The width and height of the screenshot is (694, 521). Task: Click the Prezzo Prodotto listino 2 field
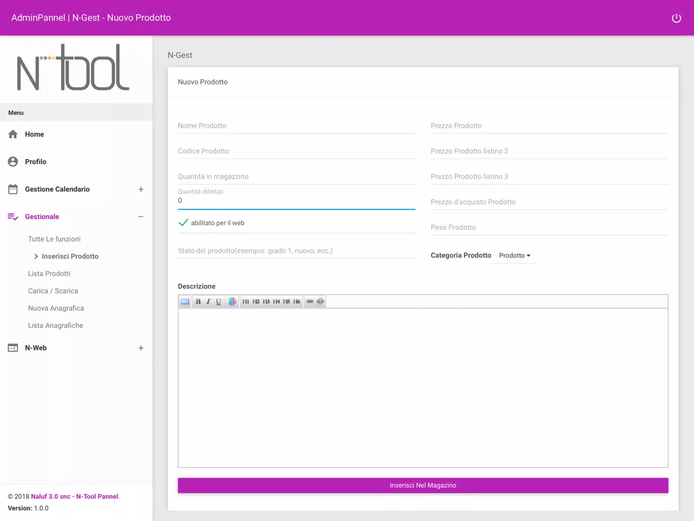tap(549, 151)
